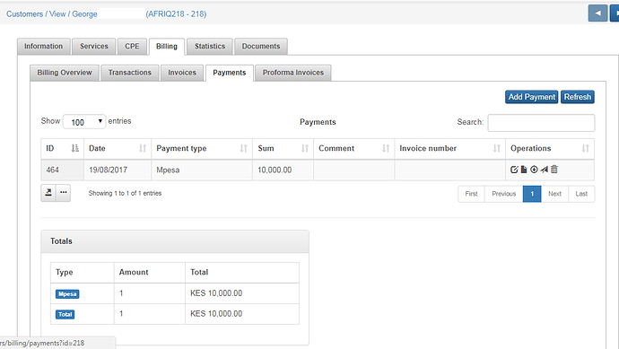
Task: Click the Refresh button
Action: pos(577,97)
